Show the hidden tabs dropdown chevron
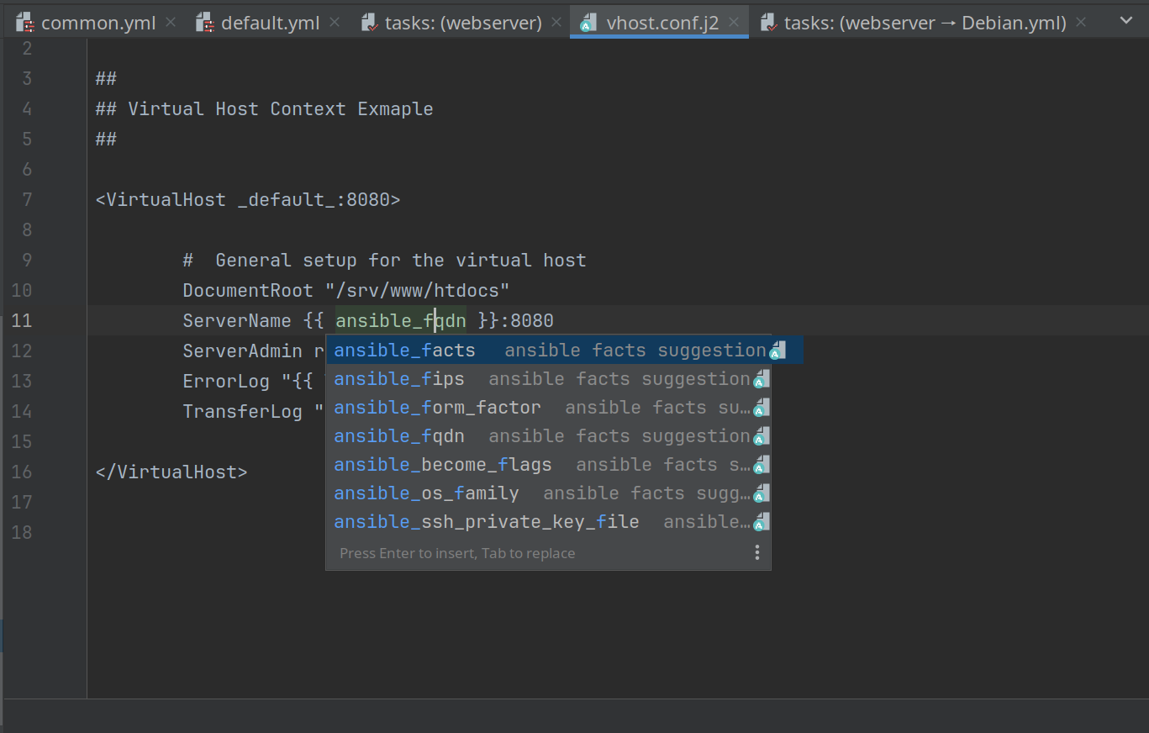The height and width of the screenshot is (733, 1149). point(1126,21)
